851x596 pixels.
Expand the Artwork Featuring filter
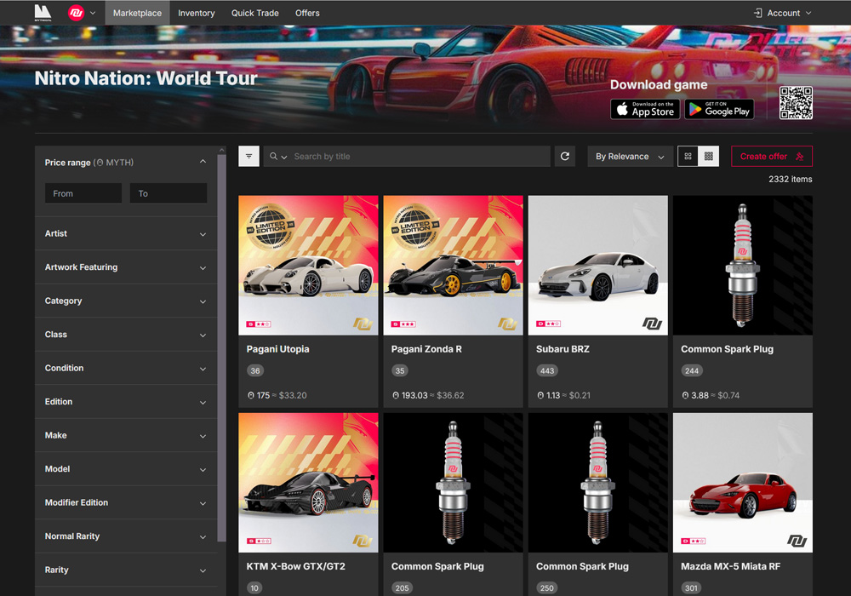click(x=126, y=267)
